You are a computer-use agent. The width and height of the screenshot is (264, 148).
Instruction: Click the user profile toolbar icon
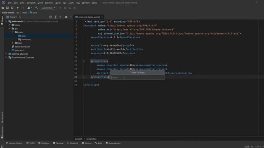click(x=29, y=8)
